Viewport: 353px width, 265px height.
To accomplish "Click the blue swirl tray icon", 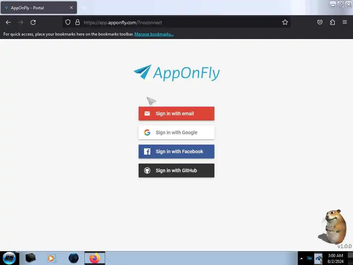I will [318, 258].
